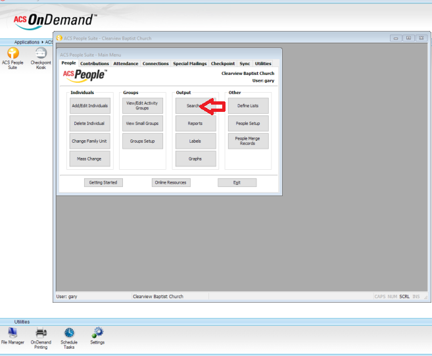
Task: Click the Labels button
Action: [195, 141]
